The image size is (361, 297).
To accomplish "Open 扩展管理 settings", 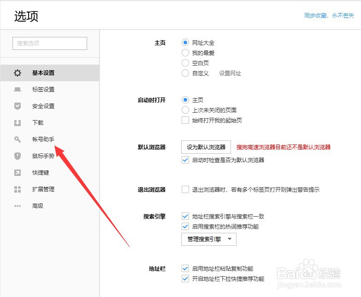I will pyautogui.click(x=50, y=189).
